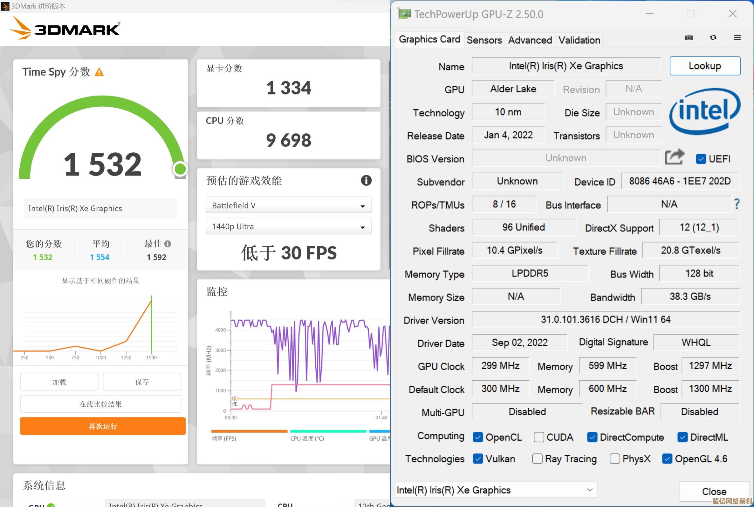Viewport: 754px width, 507px height.
Task: Click the Driver Version field
Action: (x=606, y=319)
